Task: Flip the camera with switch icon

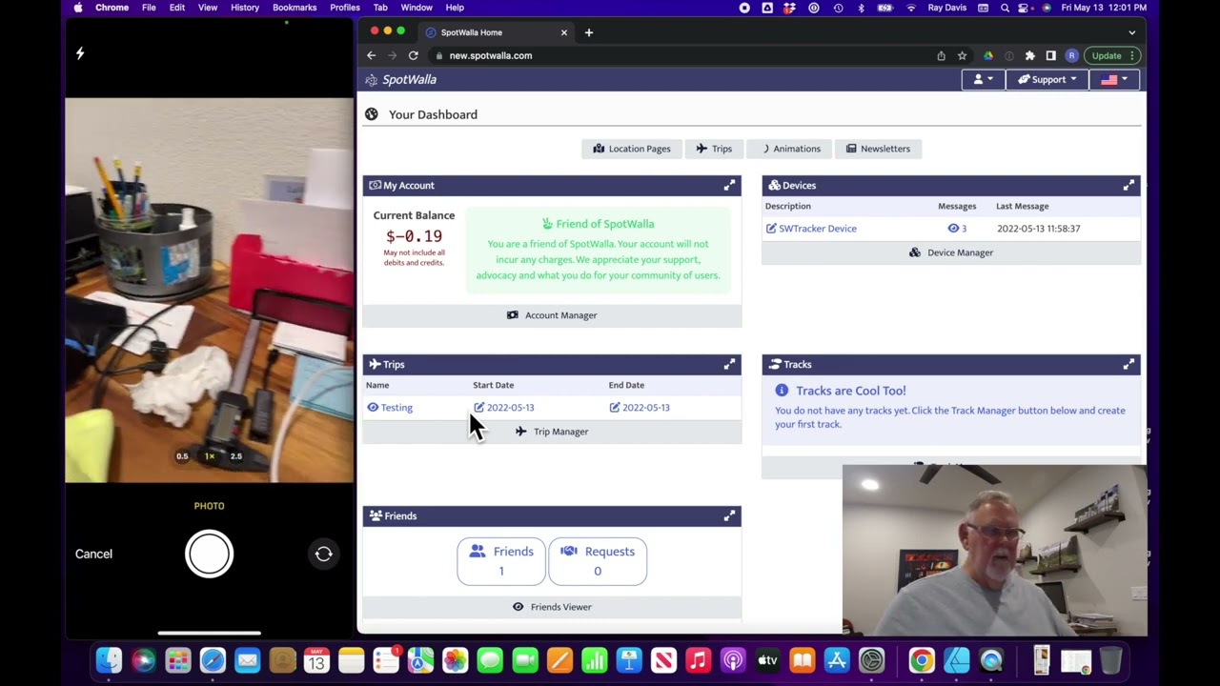Action: click(323, 554)
